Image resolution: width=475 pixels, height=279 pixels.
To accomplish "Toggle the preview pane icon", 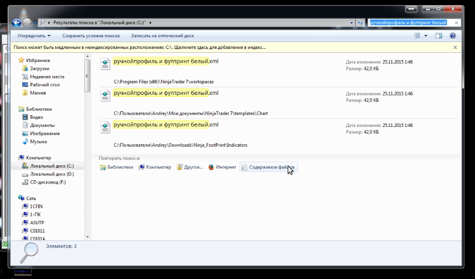I will tap(439, 36).
